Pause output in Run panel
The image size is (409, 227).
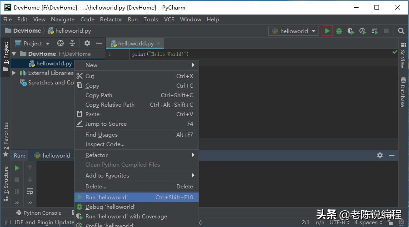click(17, 192)
